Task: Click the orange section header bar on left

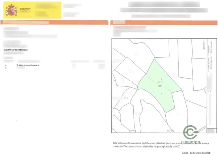Action: point(54,23)
